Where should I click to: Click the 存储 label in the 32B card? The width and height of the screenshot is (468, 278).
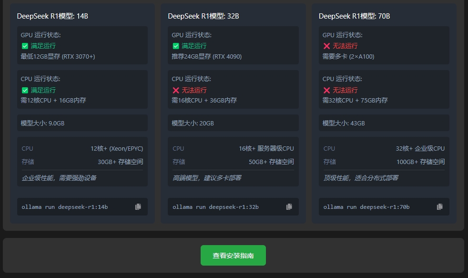tap(179, 162)
